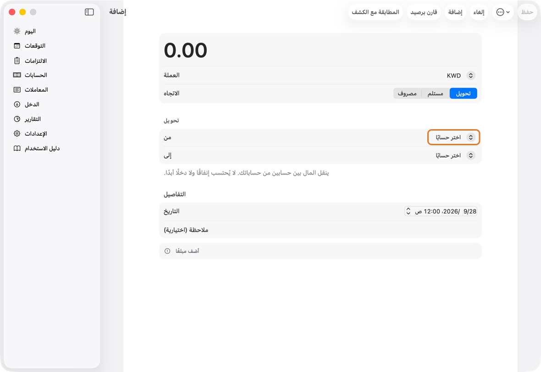Click the warning icon beside أضف مبلغًا
This screenshot has width=541, height=372.
(x=167, y=251)
